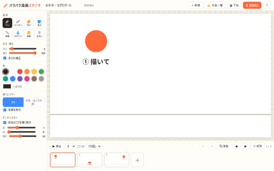Click the title お手本：はずむボール
274x171 pixels.
coord(59,5)
